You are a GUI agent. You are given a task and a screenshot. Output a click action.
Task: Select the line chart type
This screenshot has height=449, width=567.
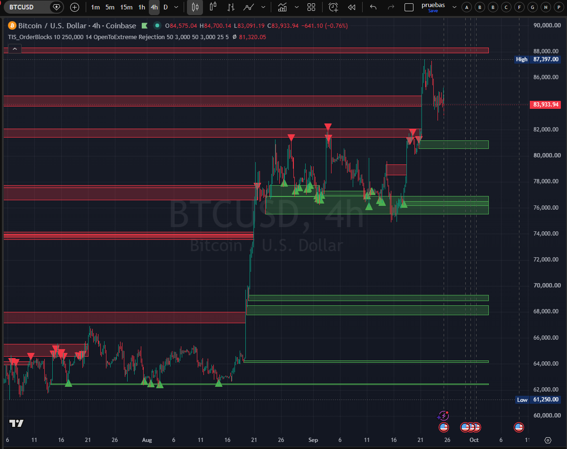tap(250, 7)
